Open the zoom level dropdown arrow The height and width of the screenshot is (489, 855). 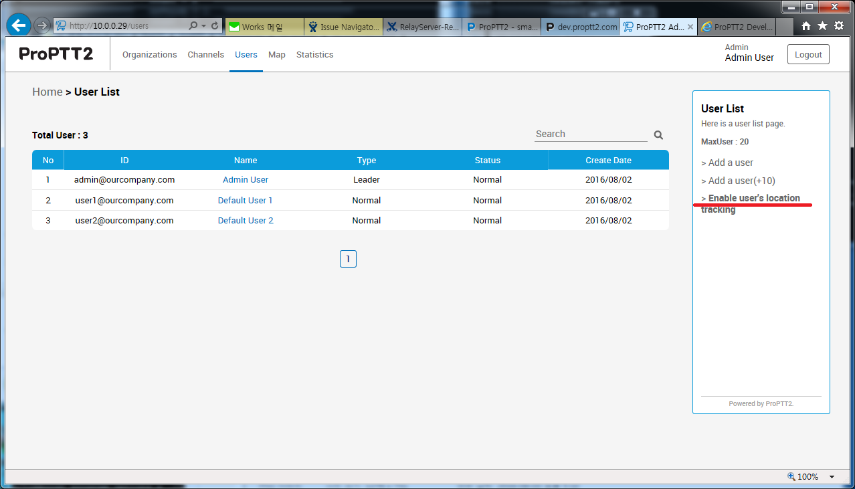(x=832, y=477)
